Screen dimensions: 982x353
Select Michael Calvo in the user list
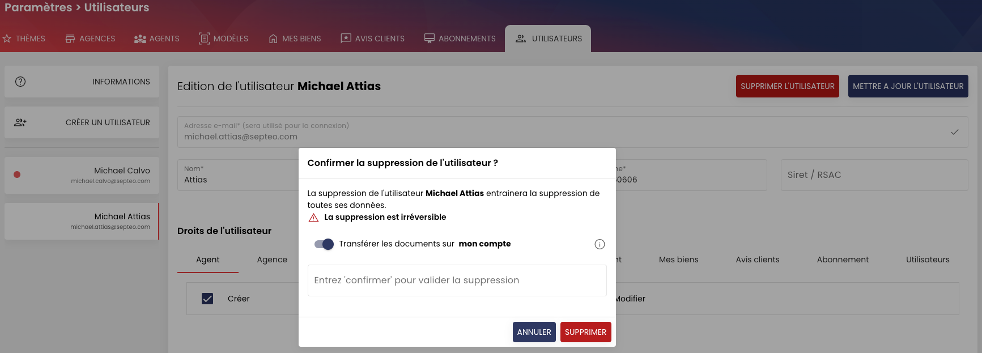(x=82, y=175)
